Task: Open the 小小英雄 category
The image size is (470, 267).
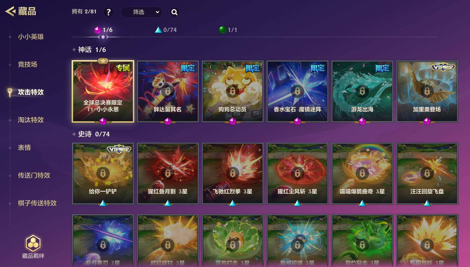Action: point(31,37)
